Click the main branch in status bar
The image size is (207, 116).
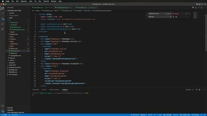[x=4, y=115]
